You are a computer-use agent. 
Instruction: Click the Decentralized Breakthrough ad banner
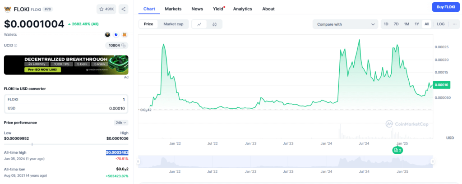66,65
